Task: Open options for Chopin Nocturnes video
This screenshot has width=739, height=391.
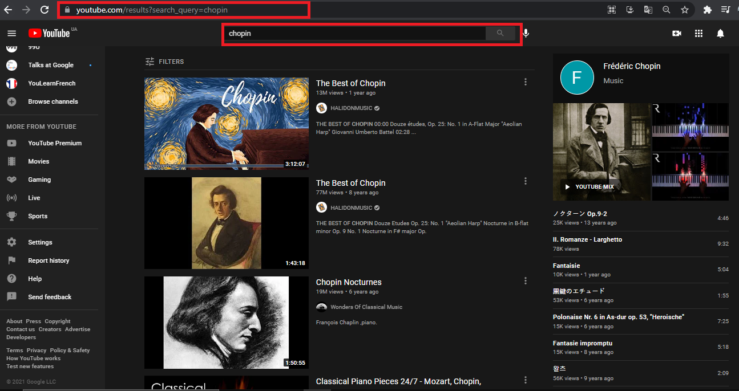Action: (526, 281)
